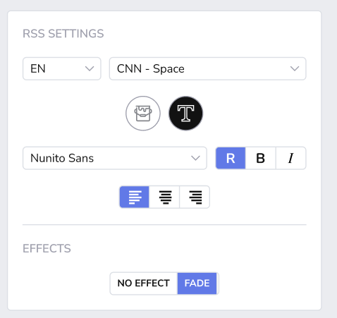Click the EFFECTS section heading

pos(47,248)
